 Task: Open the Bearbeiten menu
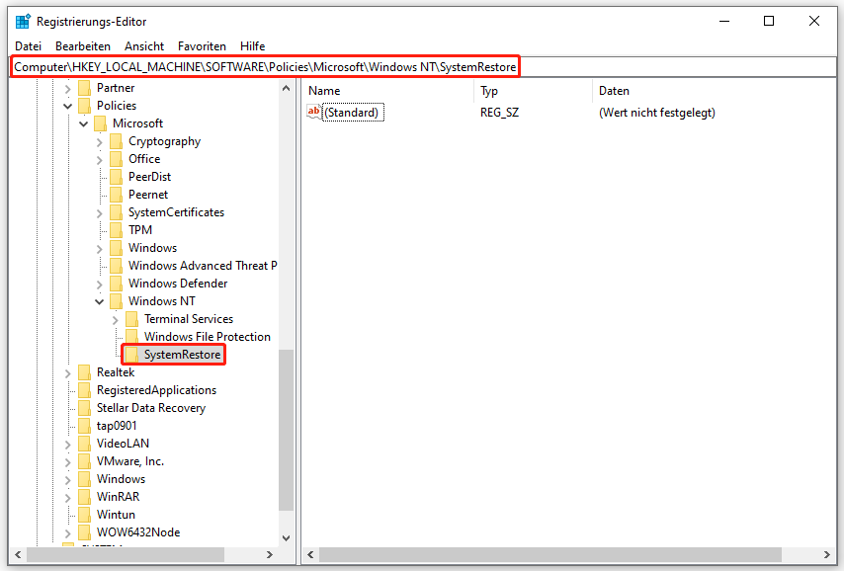click(x=83, y=46)
